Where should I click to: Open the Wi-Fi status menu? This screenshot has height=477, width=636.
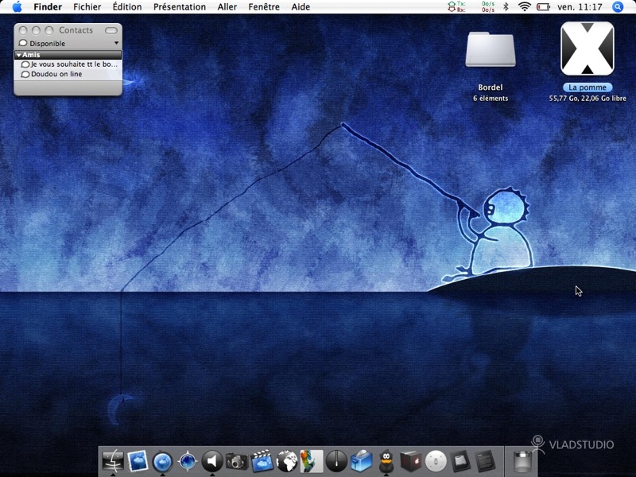[525, 7]
